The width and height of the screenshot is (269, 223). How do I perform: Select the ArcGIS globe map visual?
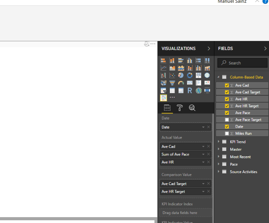tap(198, 91)
